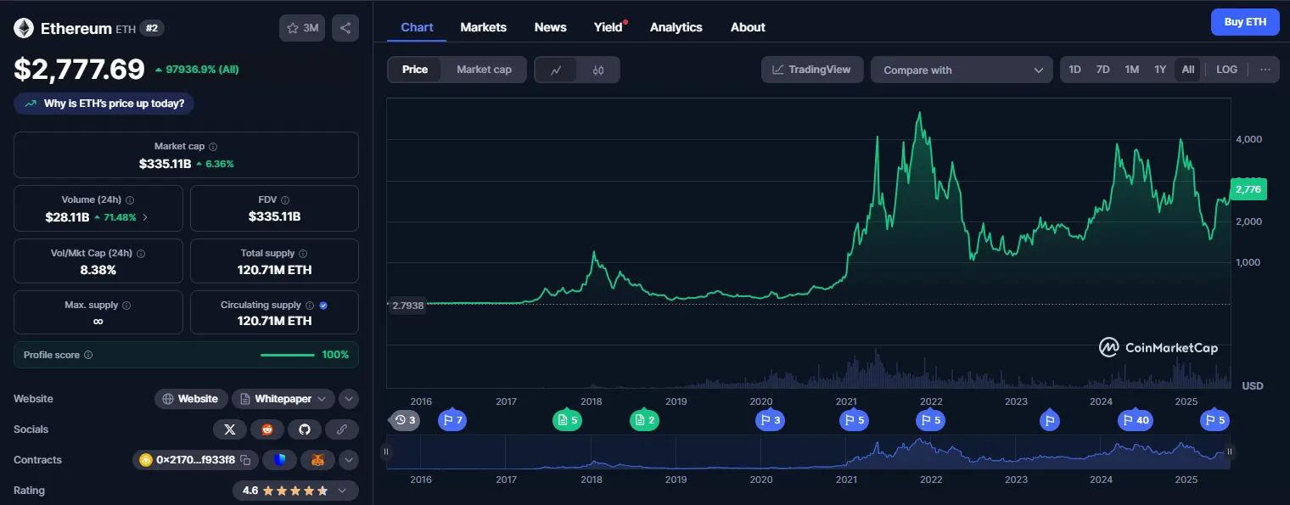
Task: Set chart range to All
Action: [x=1188, y=70]
